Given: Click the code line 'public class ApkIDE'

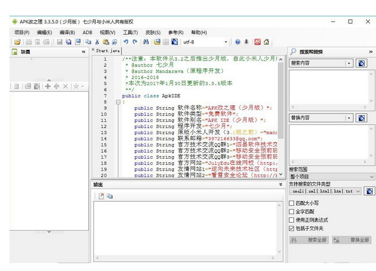Looking at the screenshot, I should click(151, 96).
